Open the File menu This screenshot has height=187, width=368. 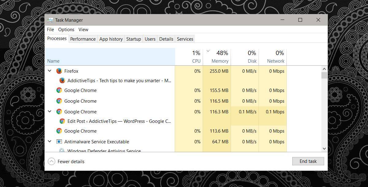[50, 30]
